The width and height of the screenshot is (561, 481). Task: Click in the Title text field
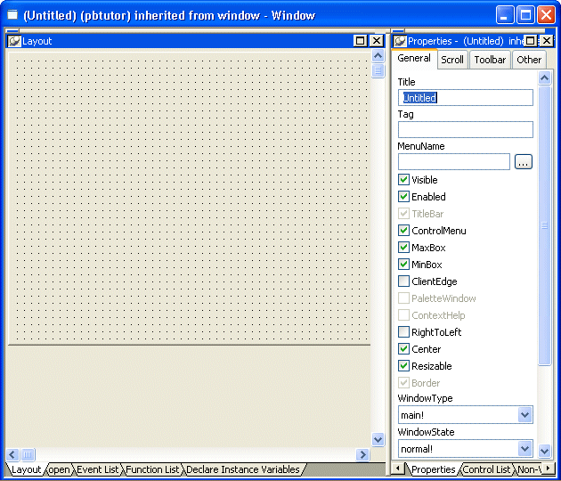[466, 97]
